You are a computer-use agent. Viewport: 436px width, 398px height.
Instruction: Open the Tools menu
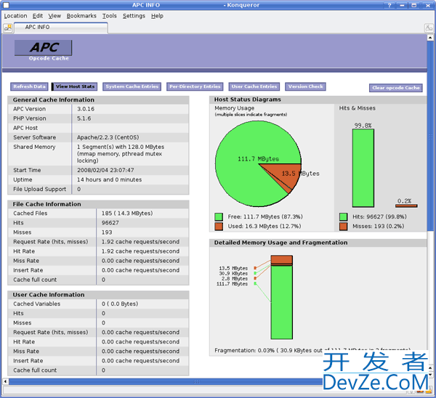(109, 16)
